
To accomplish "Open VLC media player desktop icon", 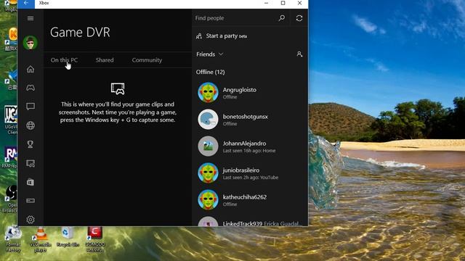I will [x=41, y=239].
